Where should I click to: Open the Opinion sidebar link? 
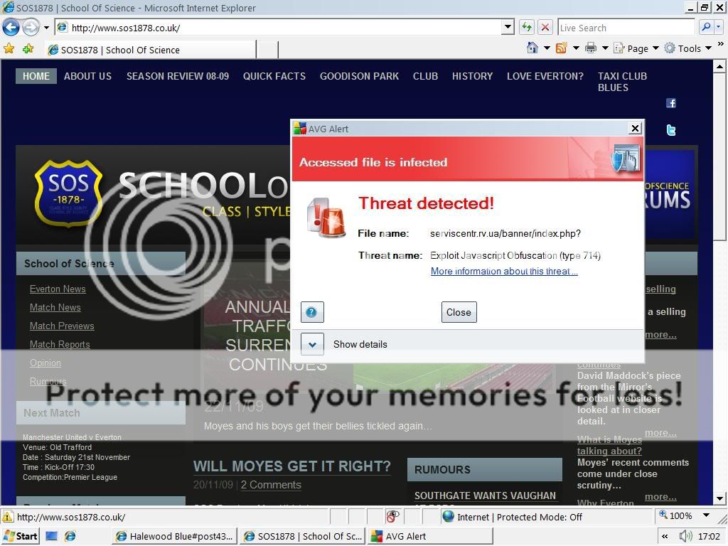[x=45, y=363]
